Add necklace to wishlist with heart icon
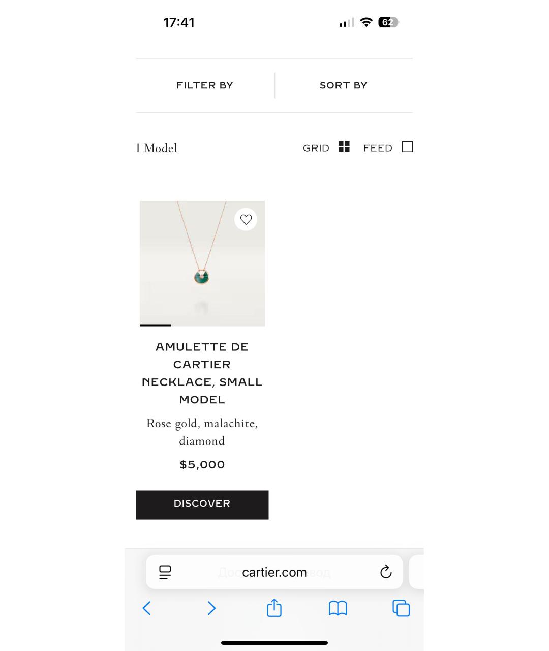Screen dimensions: 549x651 click(246, 220)
